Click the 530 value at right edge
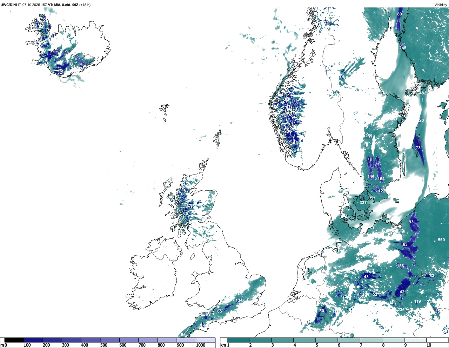449x348 pixels. [441, 240]
